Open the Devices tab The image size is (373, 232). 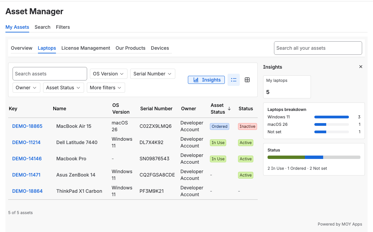(x=160, y=48)
